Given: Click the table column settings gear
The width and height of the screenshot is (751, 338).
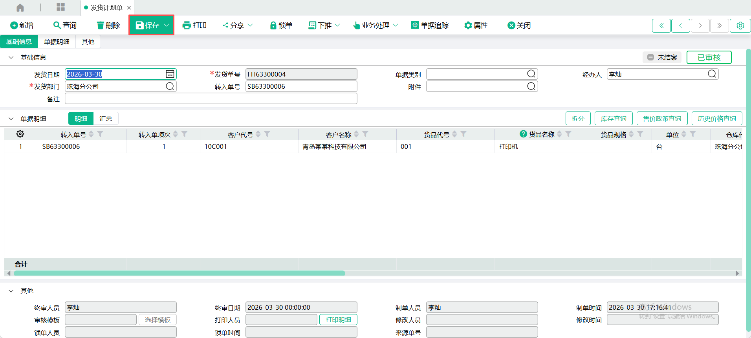Looking at the screenshot, I should click(20, 134).
